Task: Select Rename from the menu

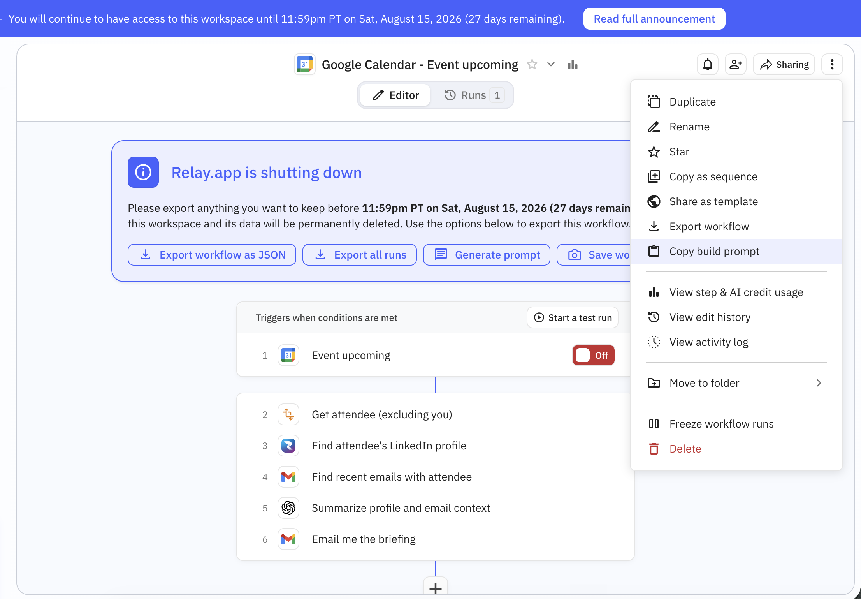Action: [736, 127]
